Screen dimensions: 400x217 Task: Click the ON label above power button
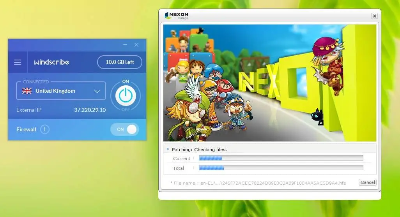click(126, 81)
